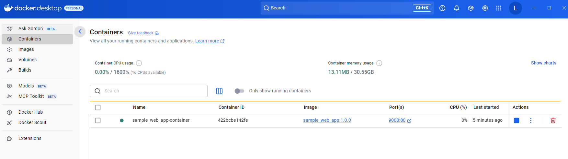
Task: Open notifications bell icon
Action: [457, 8]
